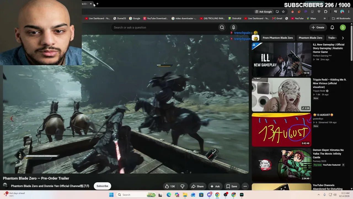Show more filter chips with right arrow
Image resolution: width=353 pixels, height=199 pixels.
(343, 38)
